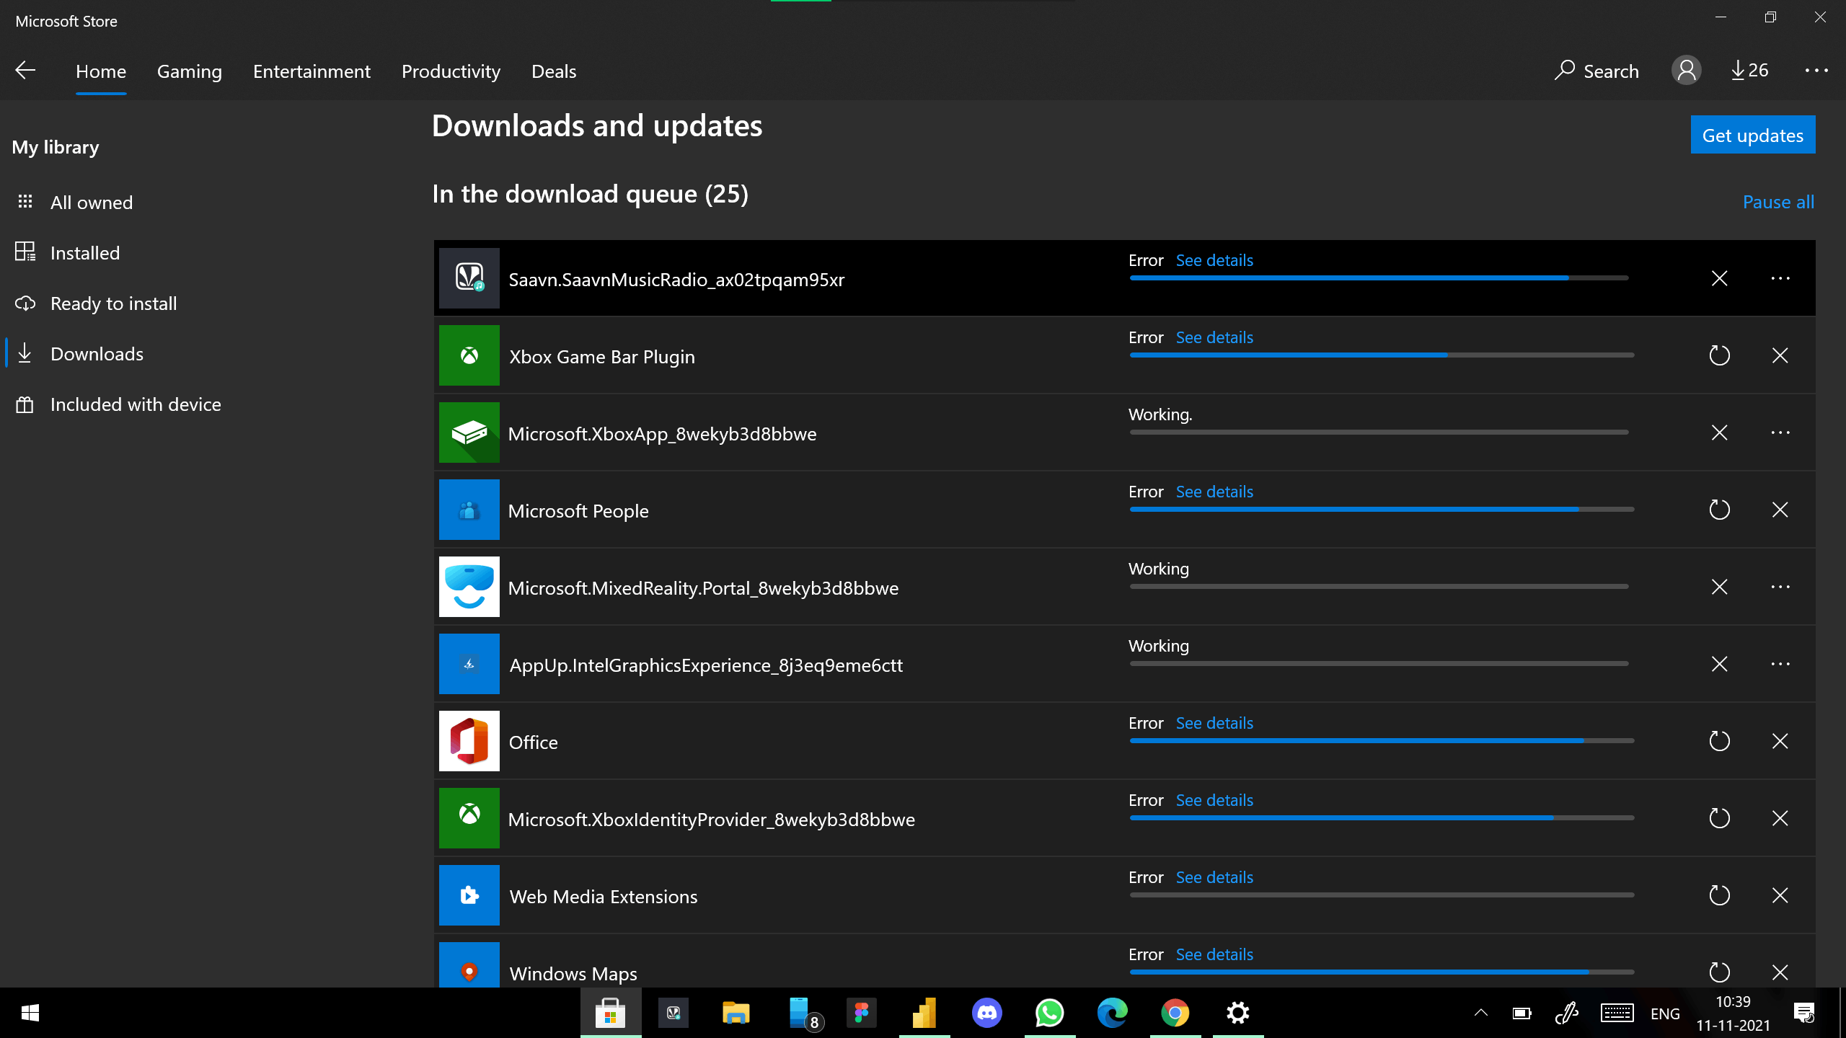
Task: Open Included with device section
Action: click(x=136, y=404)
